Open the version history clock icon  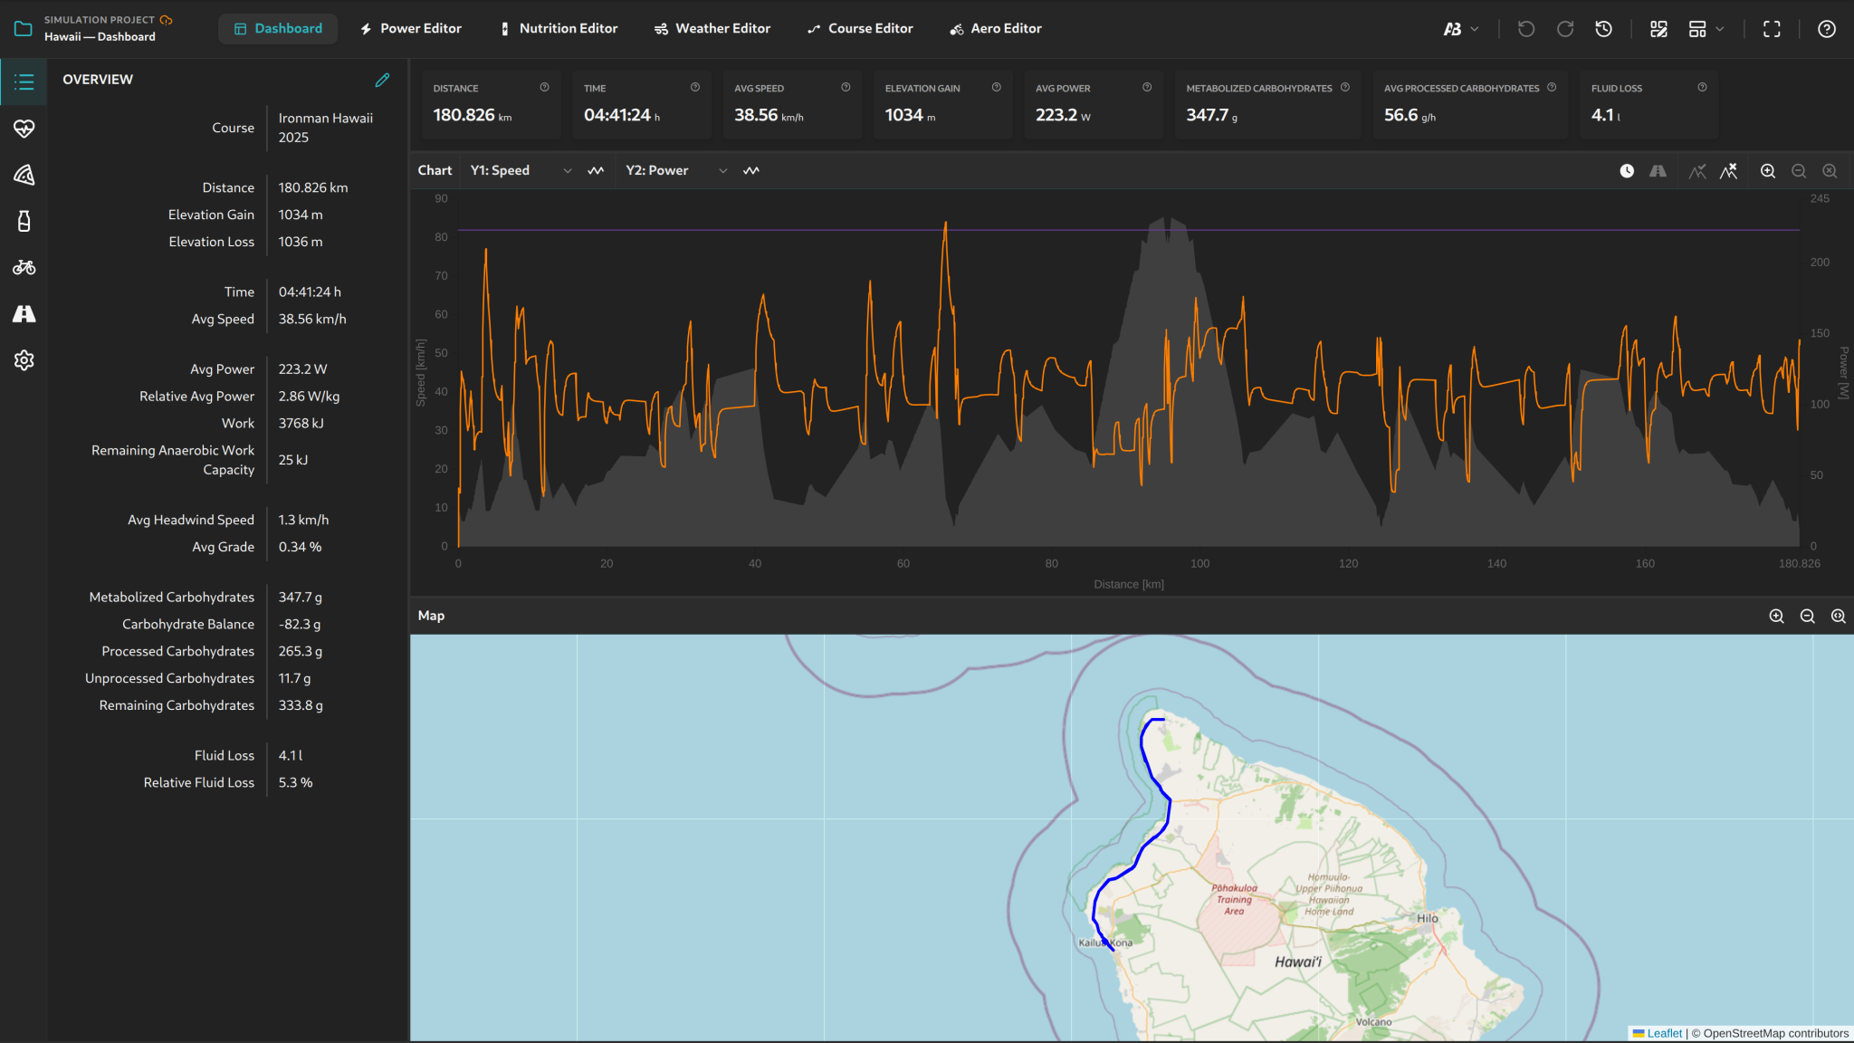(x=1603, y=29)
